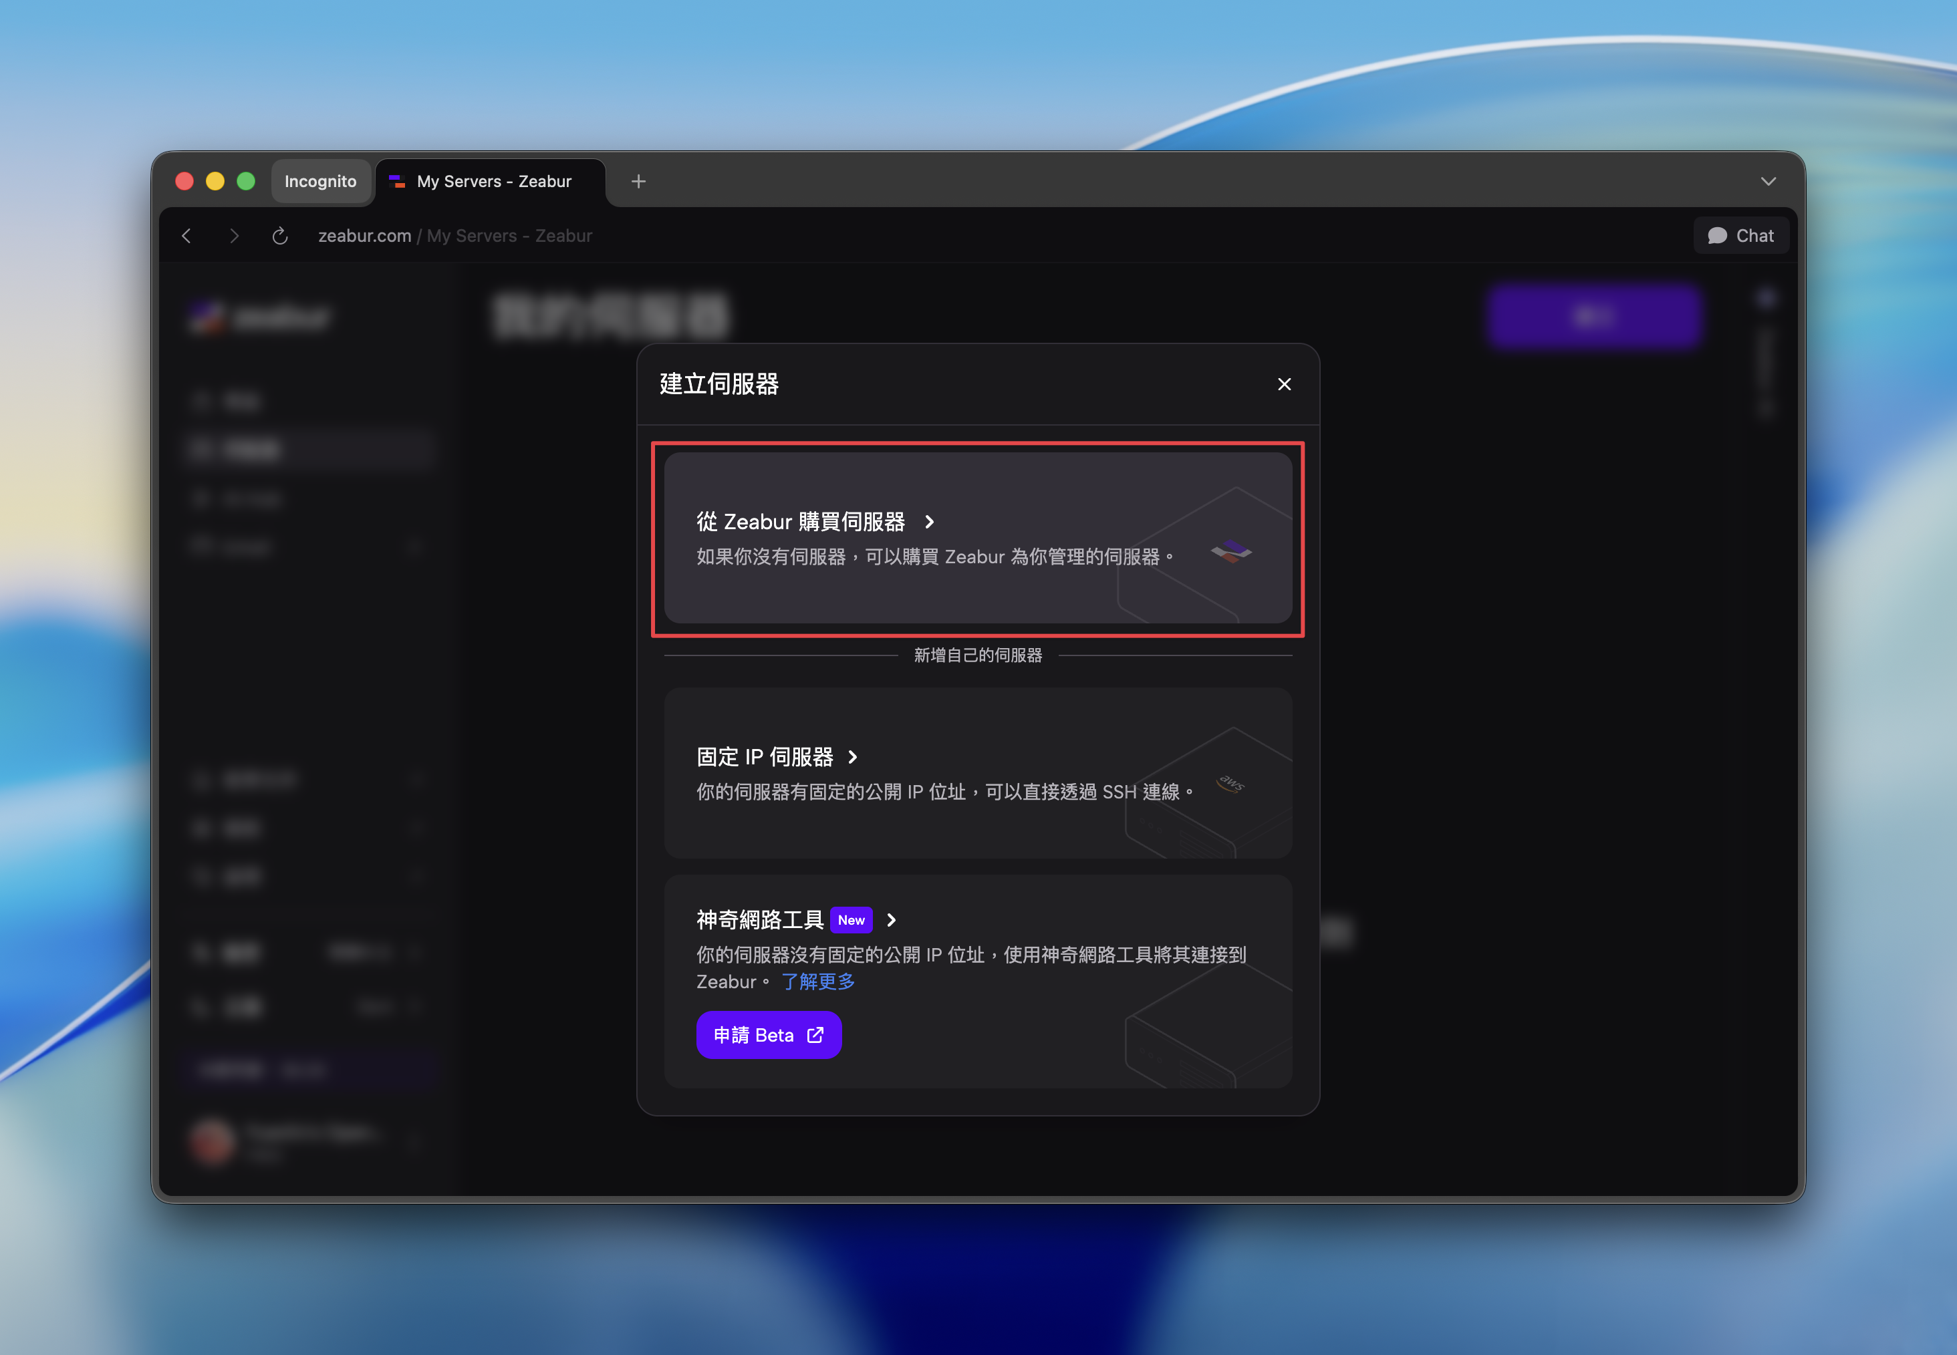1957x1355 pixels.
Task: Click the AWS server illustration
Action: coord(1231,783)
